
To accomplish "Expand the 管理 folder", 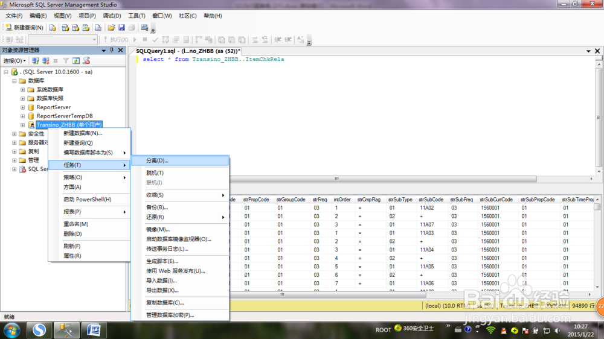I will [x=14, y=160].
